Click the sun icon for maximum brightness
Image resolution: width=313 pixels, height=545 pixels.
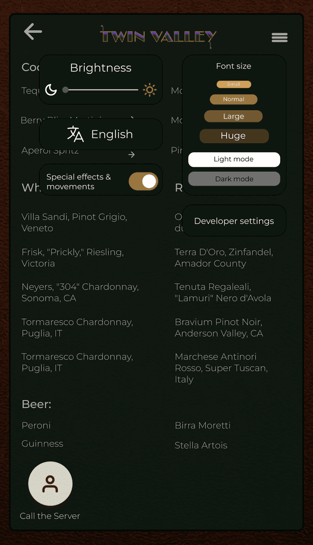[149, 90]
